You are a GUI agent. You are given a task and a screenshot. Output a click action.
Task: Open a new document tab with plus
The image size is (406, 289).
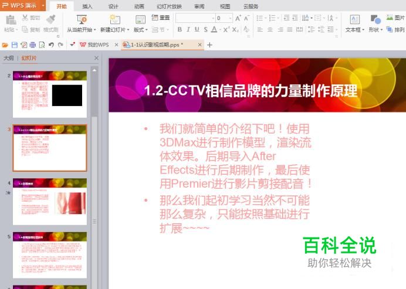tap(209, 45)
